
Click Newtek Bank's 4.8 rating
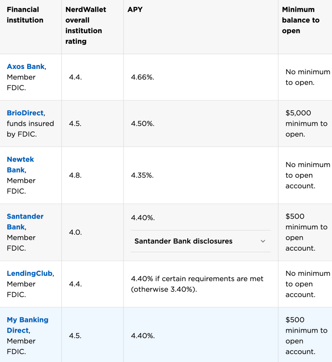75,175
